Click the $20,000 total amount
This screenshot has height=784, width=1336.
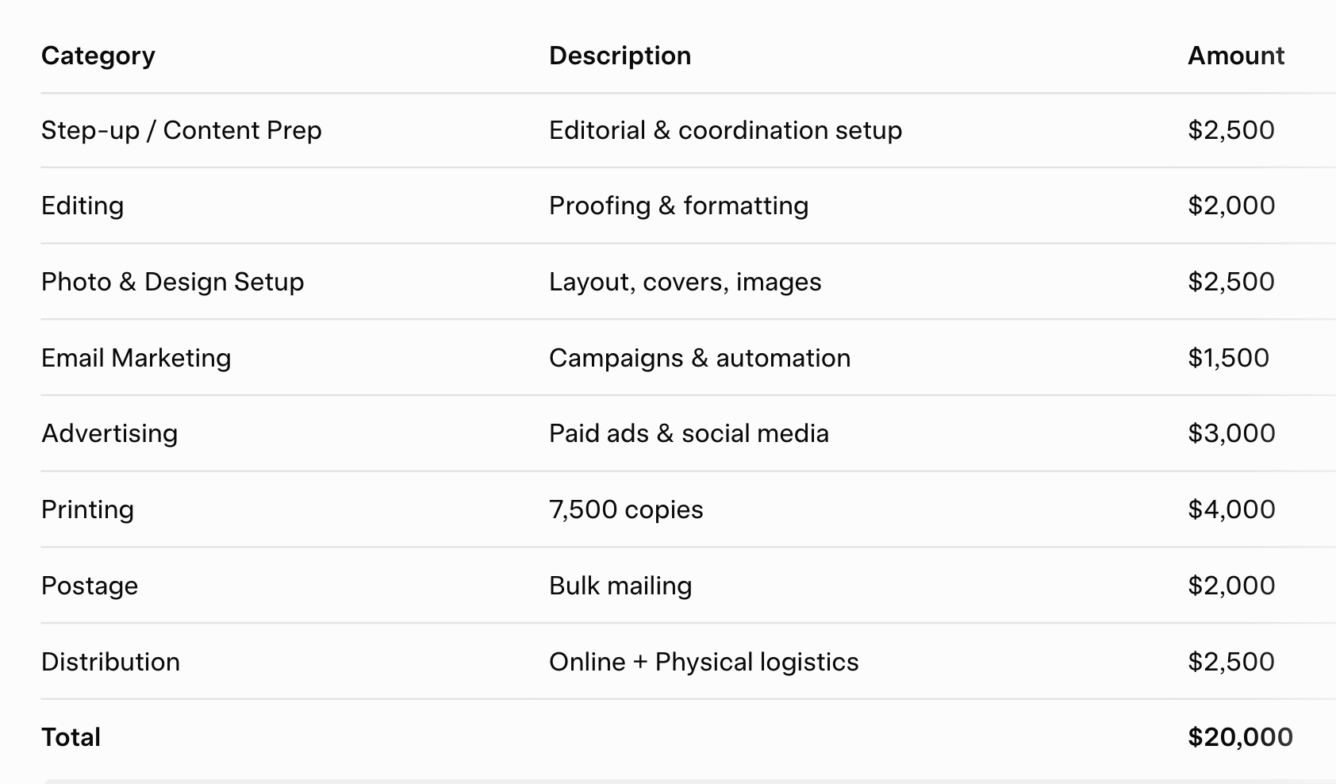(1240, 737)
